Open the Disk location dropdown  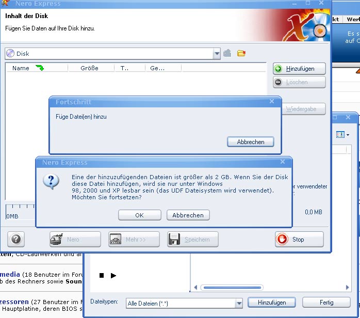pos(217,54)
